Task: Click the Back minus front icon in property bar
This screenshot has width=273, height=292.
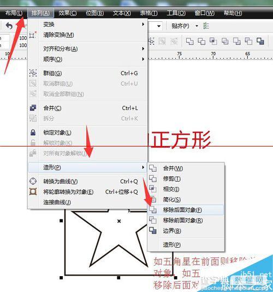Action: point(248,41)
